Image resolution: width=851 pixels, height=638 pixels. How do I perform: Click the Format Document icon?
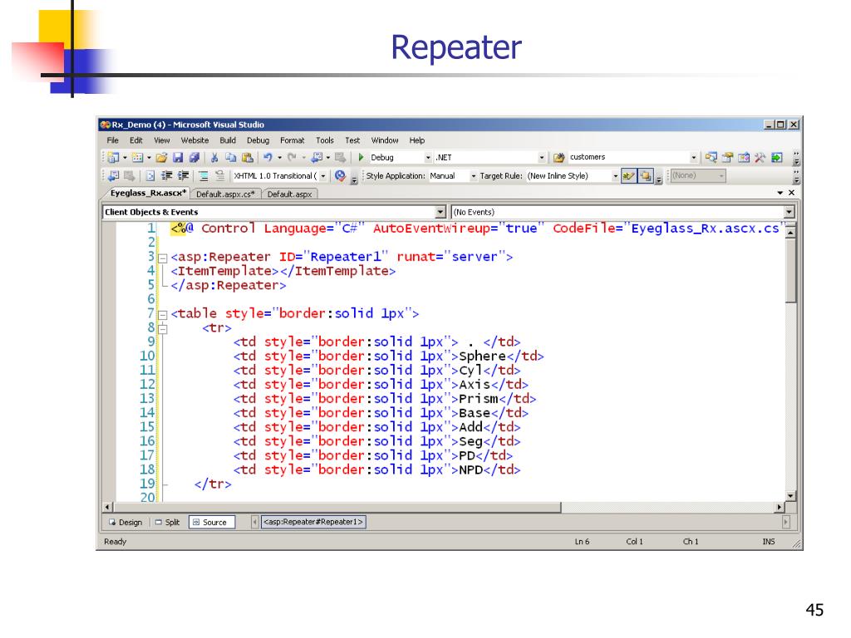click(x=150, y=176)
